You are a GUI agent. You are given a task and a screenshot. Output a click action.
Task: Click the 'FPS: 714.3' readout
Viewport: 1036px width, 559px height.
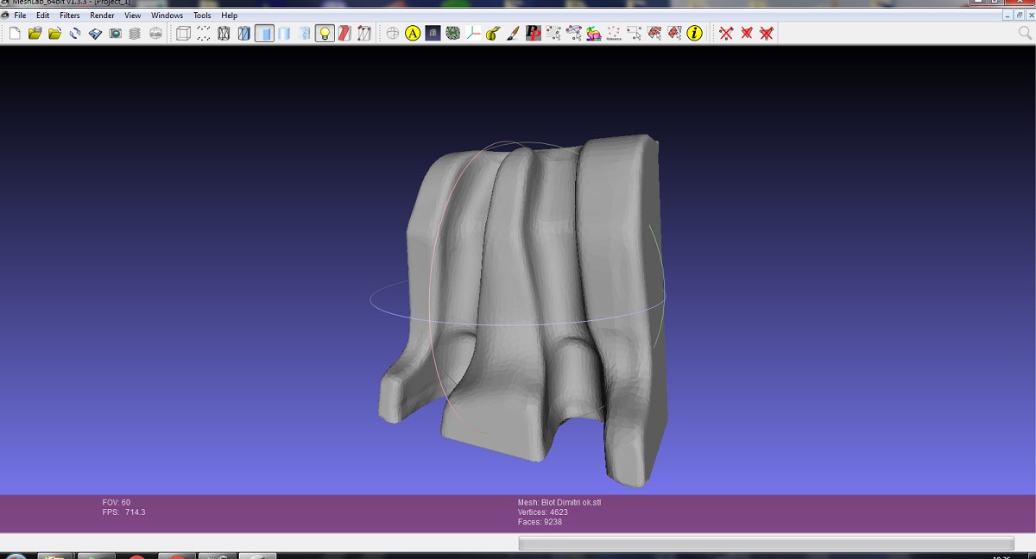[x=123, y=512]
